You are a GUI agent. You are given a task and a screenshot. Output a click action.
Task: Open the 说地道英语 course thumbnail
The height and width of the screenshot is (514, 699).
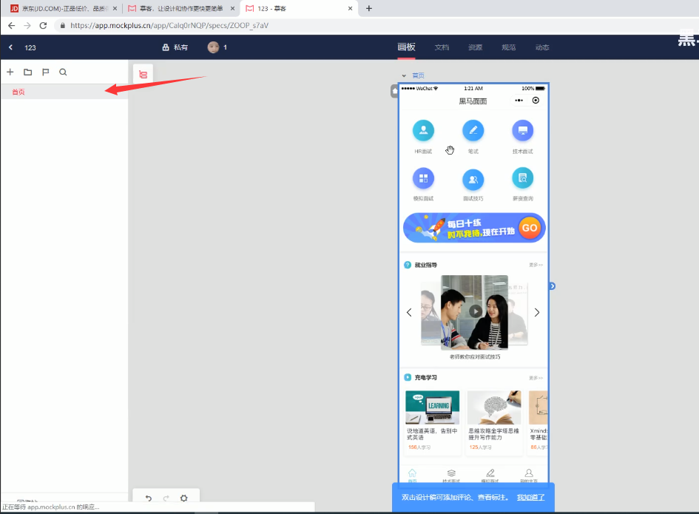tap(433, 408)
